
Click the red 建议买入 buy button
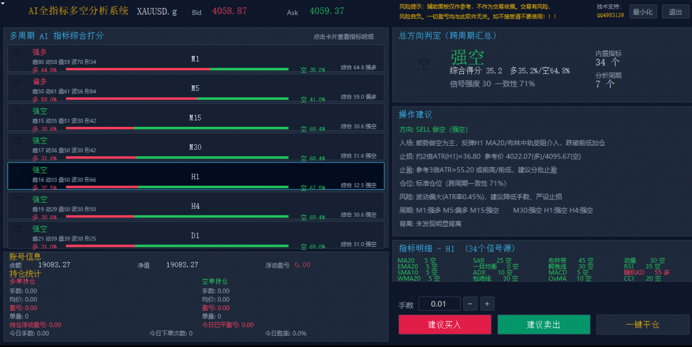pos(444,325)
